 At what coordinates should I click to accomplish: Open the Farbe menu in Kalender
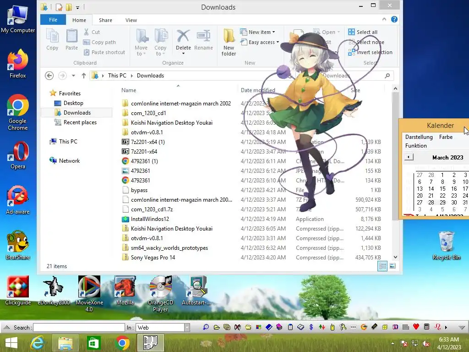[446, 137]
